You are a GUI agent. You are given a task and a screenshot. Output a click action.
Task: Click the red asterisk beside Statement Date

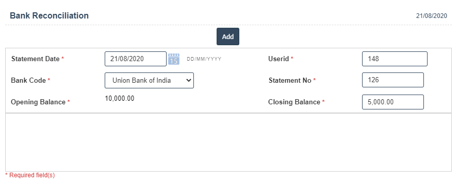62,59
